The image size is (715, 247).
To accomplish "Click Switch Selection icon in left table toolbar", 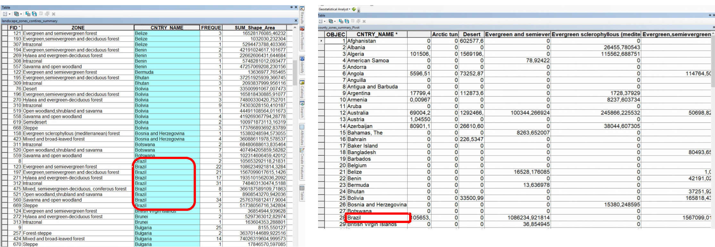I will [x=34, y=14].
